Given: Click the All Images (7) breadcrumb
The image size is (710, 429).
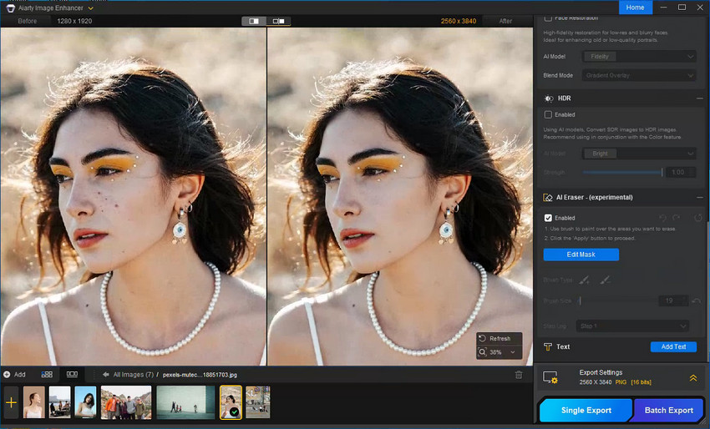Looking at the screenshot, I should [133, 375].
